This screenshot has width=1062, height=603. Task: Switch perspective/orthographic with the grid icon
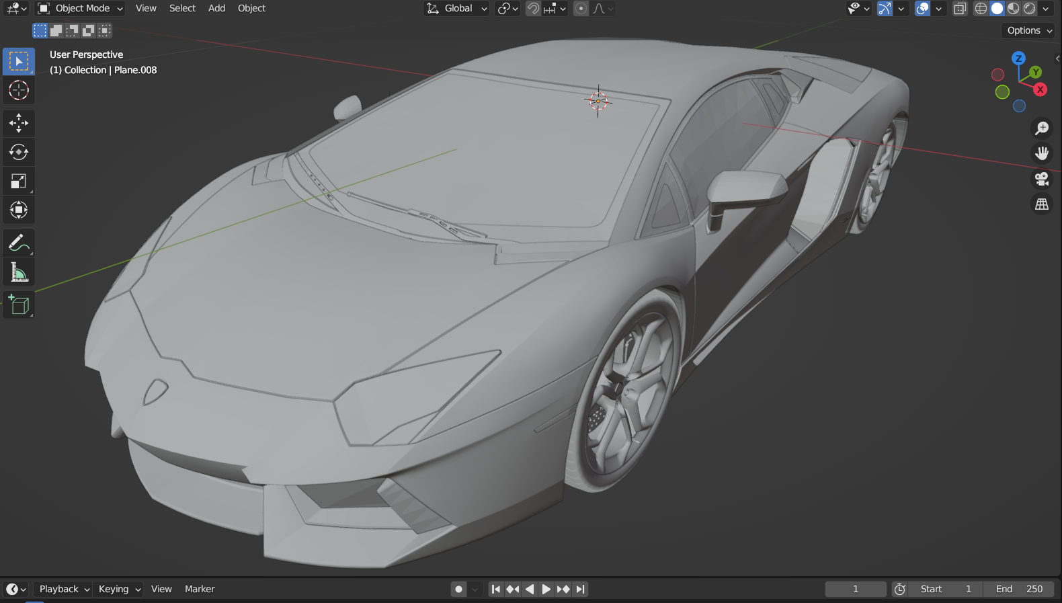tap(1042, 204)
